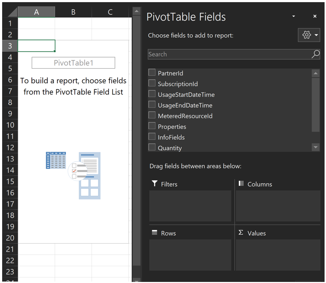Click the PivotTable placeholder illustration

tap(73, 175)
